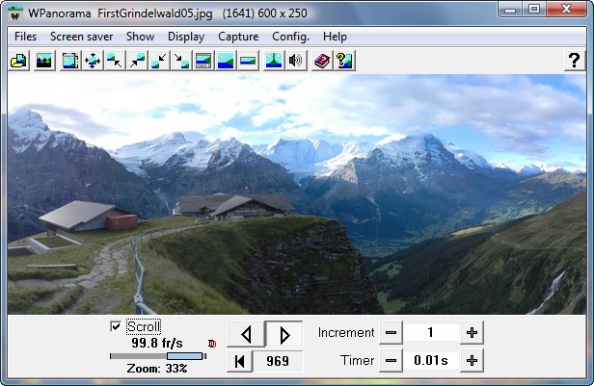Increase the Increment value with plus
Screen dimensions: 594x386
coord(472,333)
